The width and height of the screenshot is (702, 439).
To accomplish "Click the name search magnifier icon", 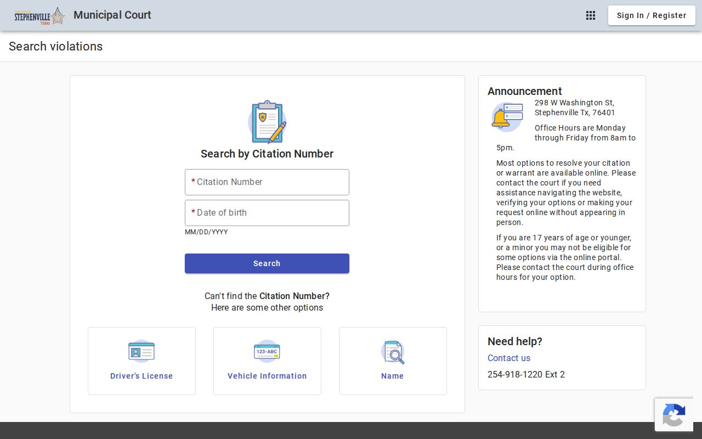I will 393,352.
